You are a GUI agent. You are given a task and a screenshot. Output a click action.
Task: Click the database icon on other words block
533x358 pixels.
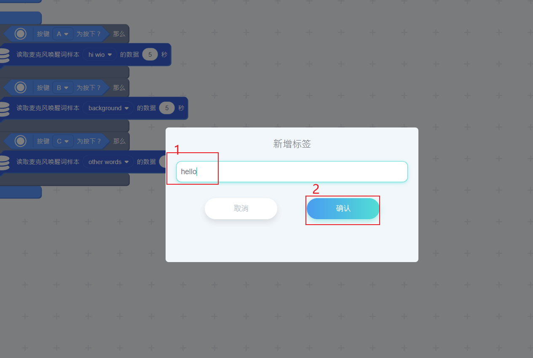pyautogui.click(x=4, y=163)
